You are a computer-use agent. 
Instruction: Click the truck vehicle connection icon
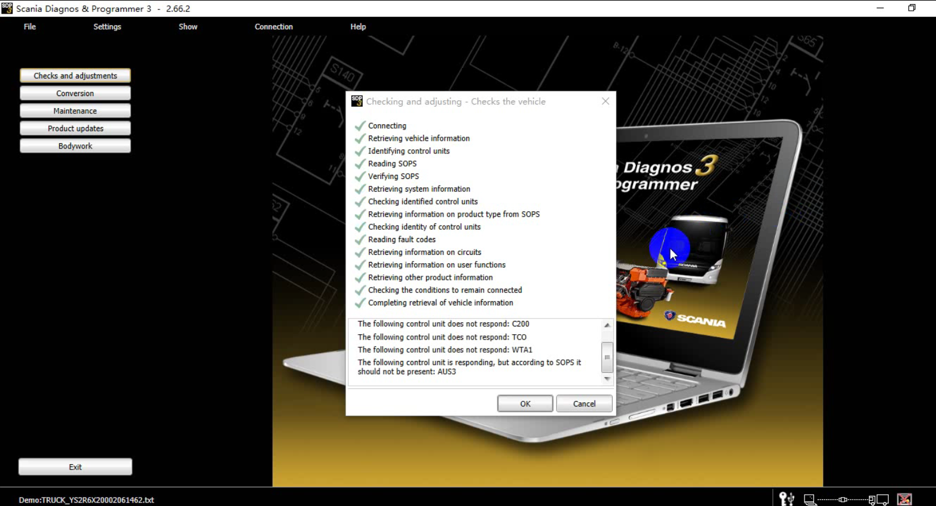coord(879,499)
